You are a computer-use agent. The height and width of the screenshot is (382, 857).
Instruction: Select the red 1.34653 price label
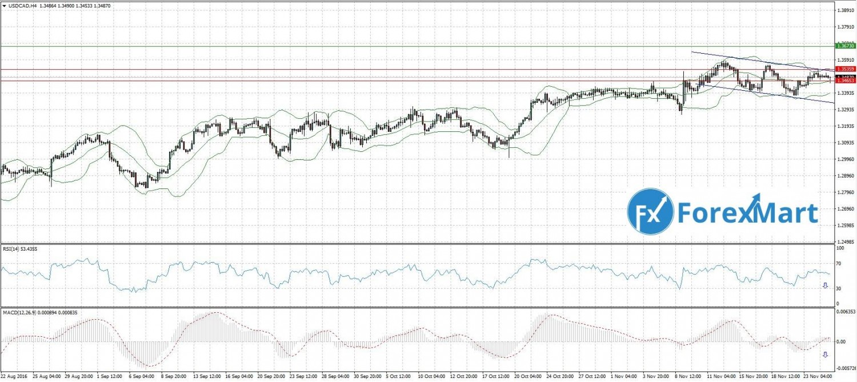(844, 81)
